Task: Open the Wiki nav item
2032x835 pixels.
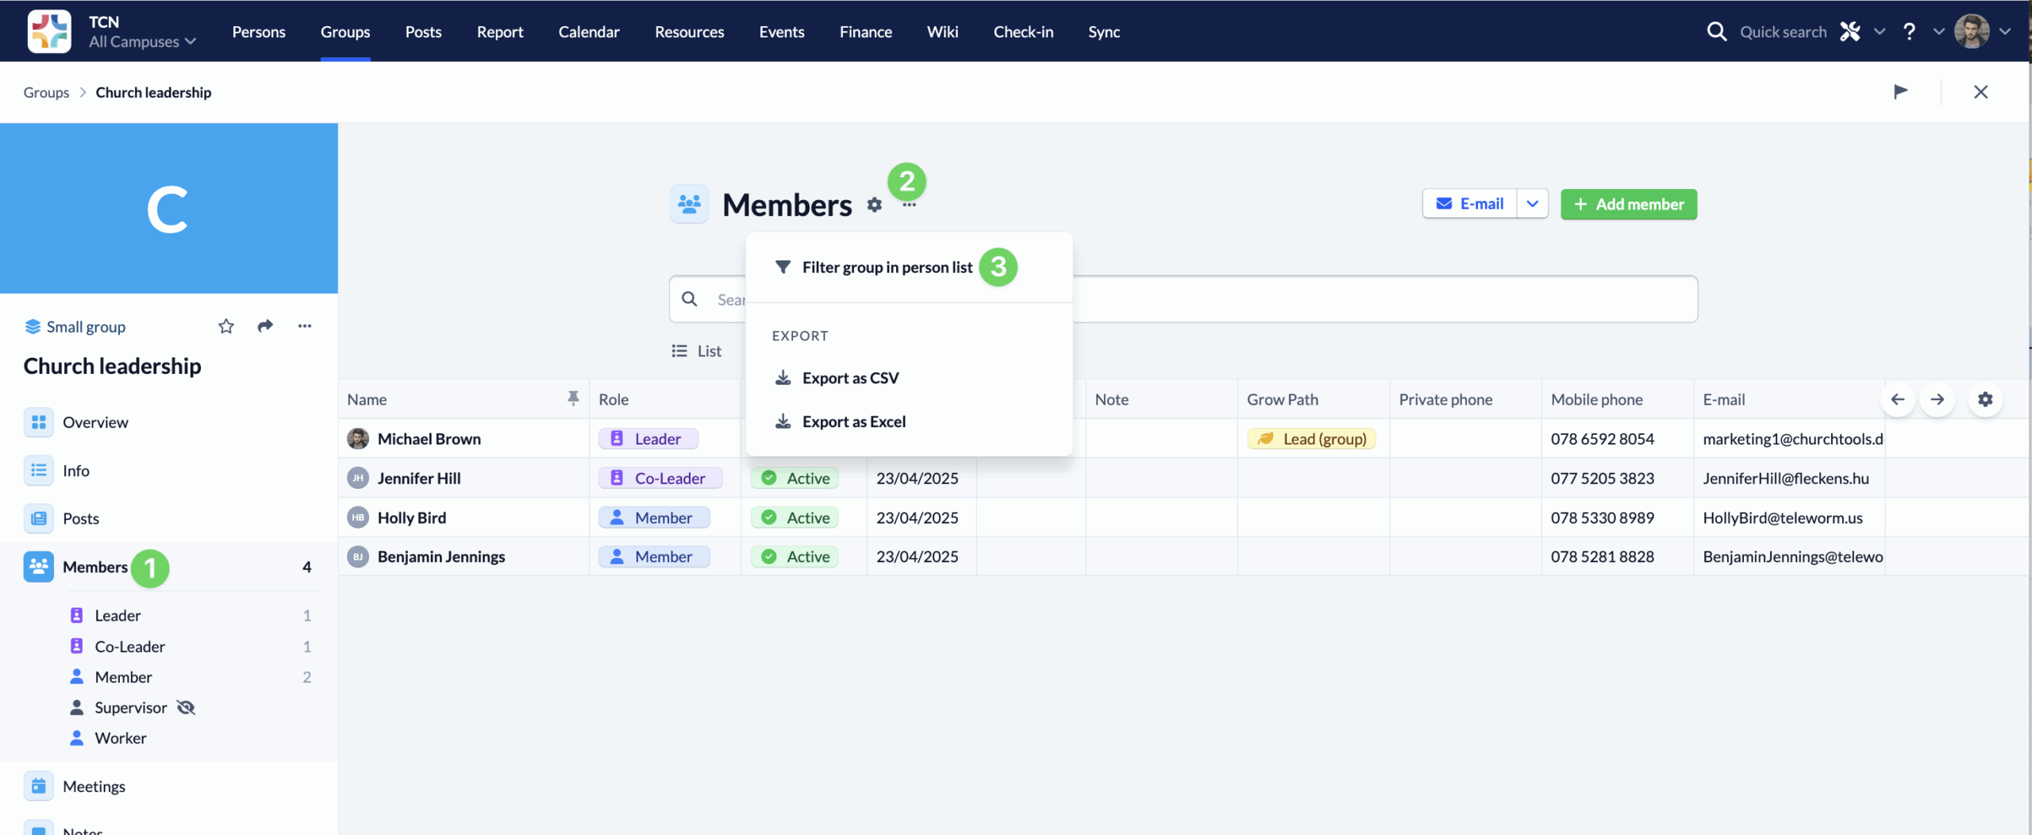Action: pyautogui.click(x=942, y=32)
